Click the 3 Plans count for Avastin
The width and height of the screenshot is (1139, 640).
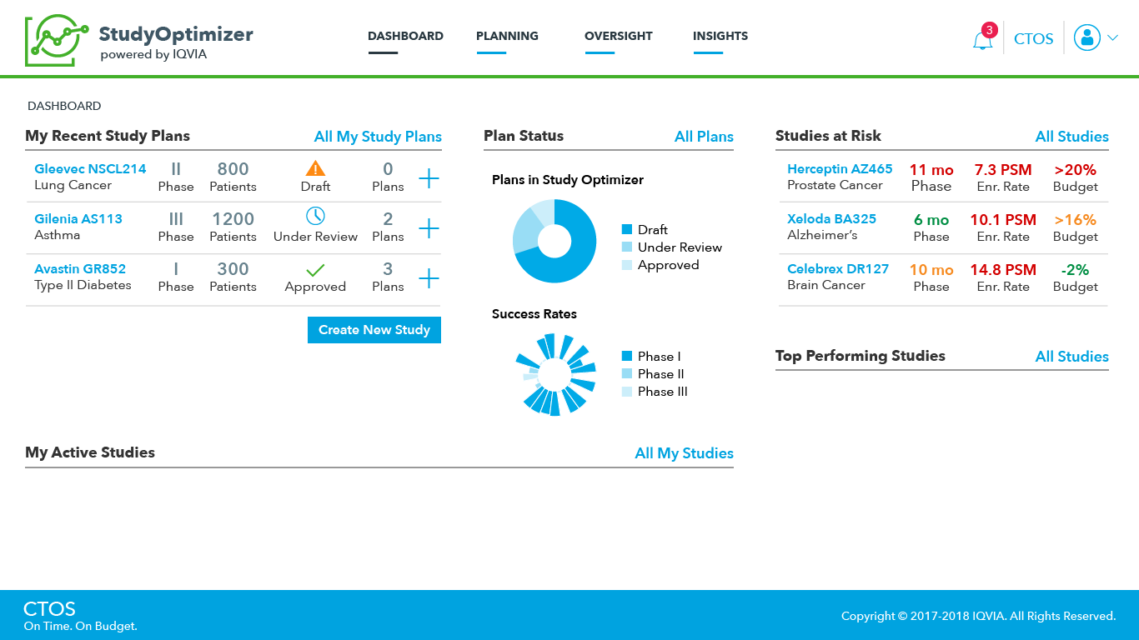point(388,269)
